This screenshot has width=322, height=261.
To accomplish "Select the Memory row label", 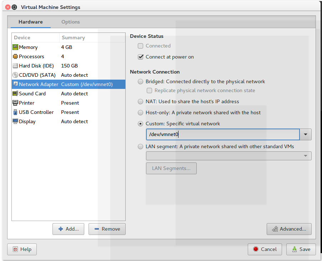I will [28, 47].
